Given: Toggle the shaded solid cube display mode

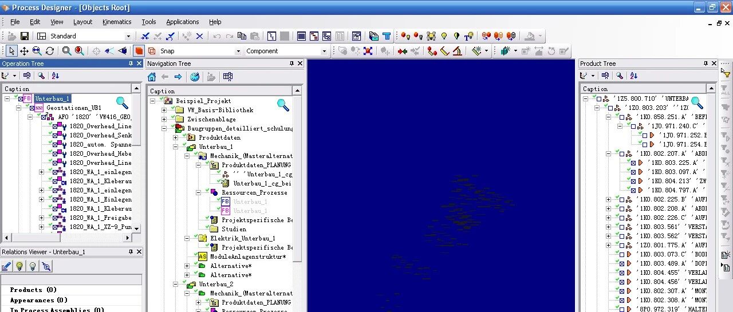Looking at the screenshot, I should [139, 51].
